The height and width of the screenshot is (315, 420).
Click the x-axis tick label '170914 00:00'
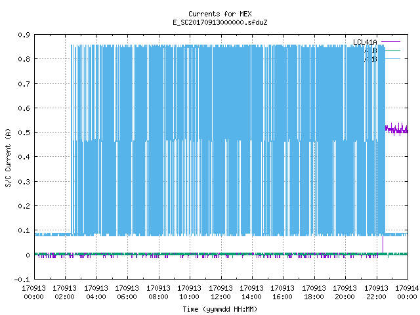point(407,293)
